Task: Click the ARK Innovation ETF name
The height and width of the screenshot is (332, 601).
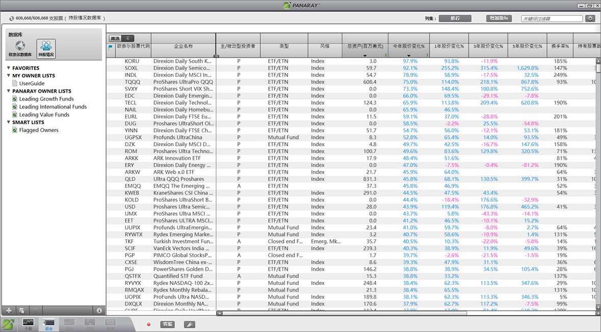Action: tap(177, 158)
